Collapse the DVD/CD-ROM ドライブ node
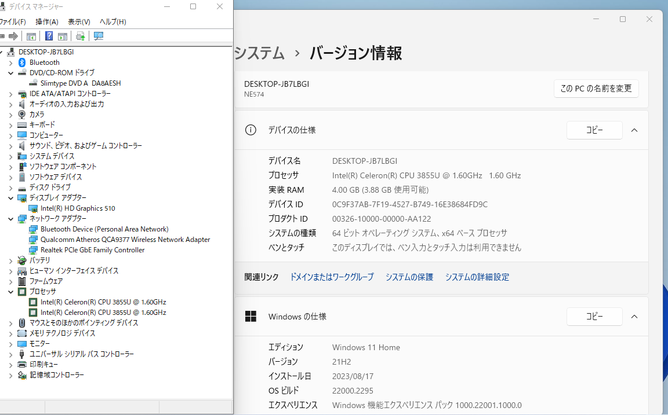 10,73
